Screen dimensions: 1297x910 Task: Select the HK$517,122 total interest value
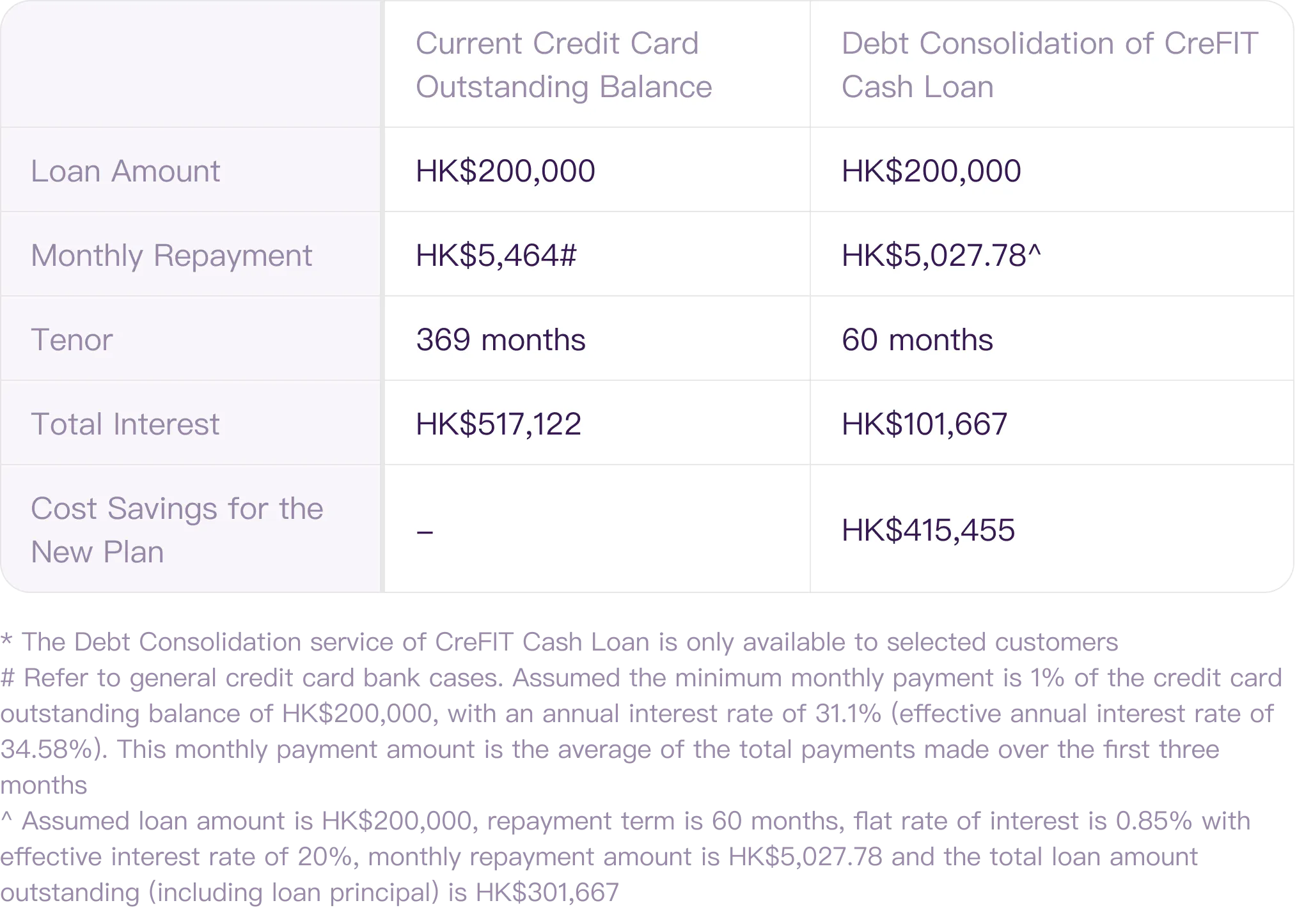[498, 424]
